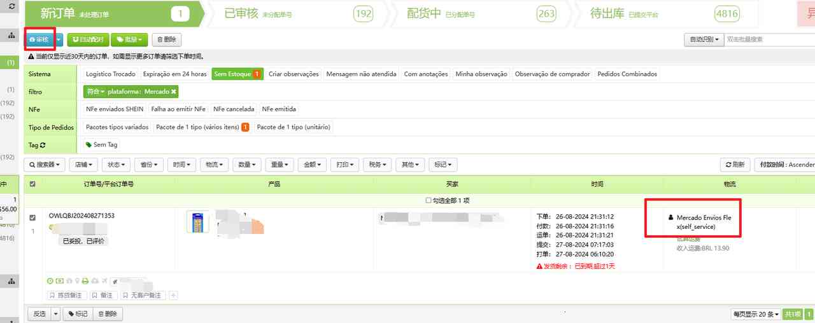Toggle checkbox for order OWLQBJ202408271353
The image size is (815, 323).
pyautogui.click(x=33, y=217)
